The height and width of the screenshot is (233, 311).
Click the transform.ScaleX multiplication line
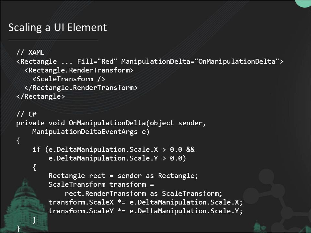145,202
